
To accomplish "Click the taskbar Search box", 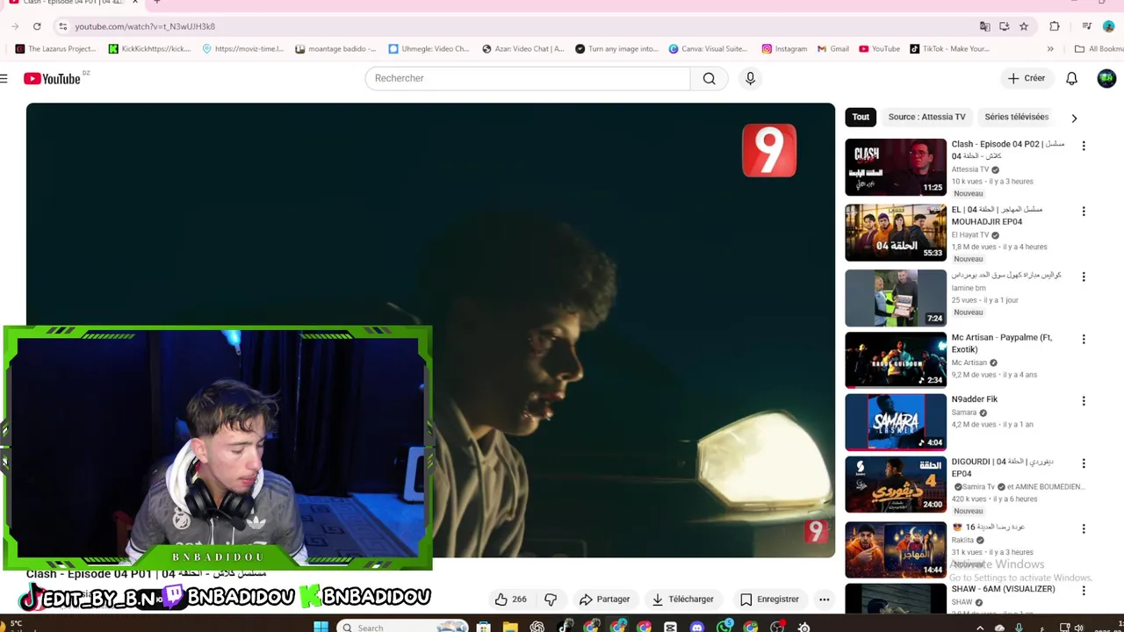I will click(x=404, y=627).
